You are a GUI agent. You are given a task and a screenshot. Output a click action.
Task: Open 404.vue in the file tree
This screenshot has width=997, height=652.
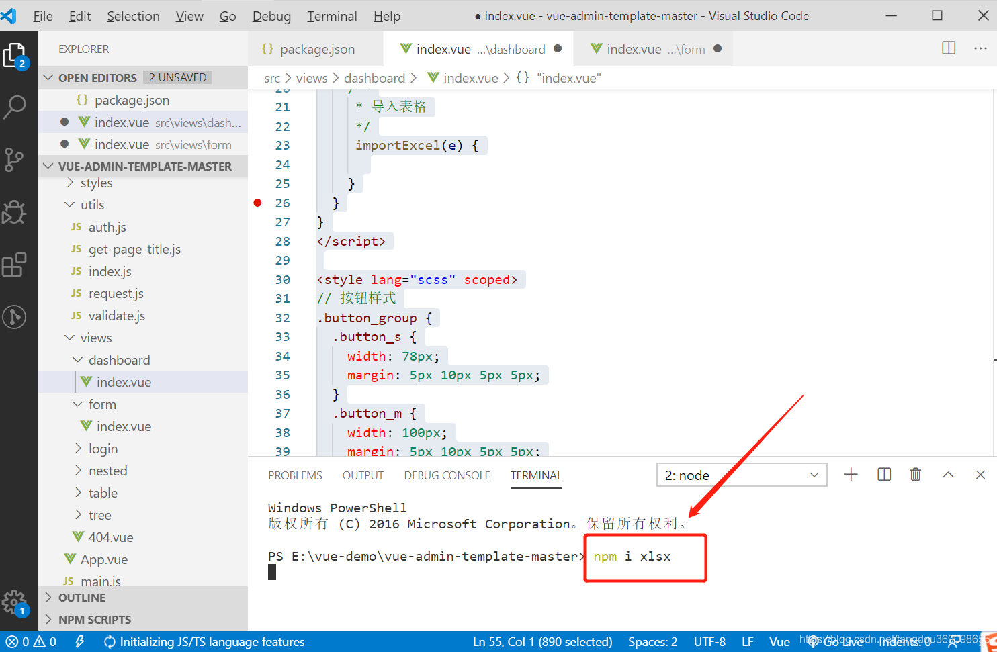[110, 537]
